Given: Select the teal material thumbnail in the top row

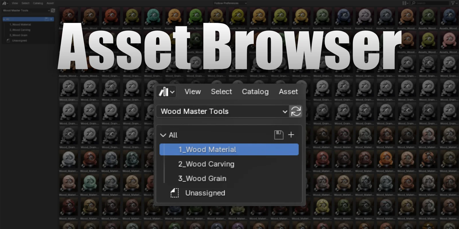Looking at the screenshot, I should point(153,17).
